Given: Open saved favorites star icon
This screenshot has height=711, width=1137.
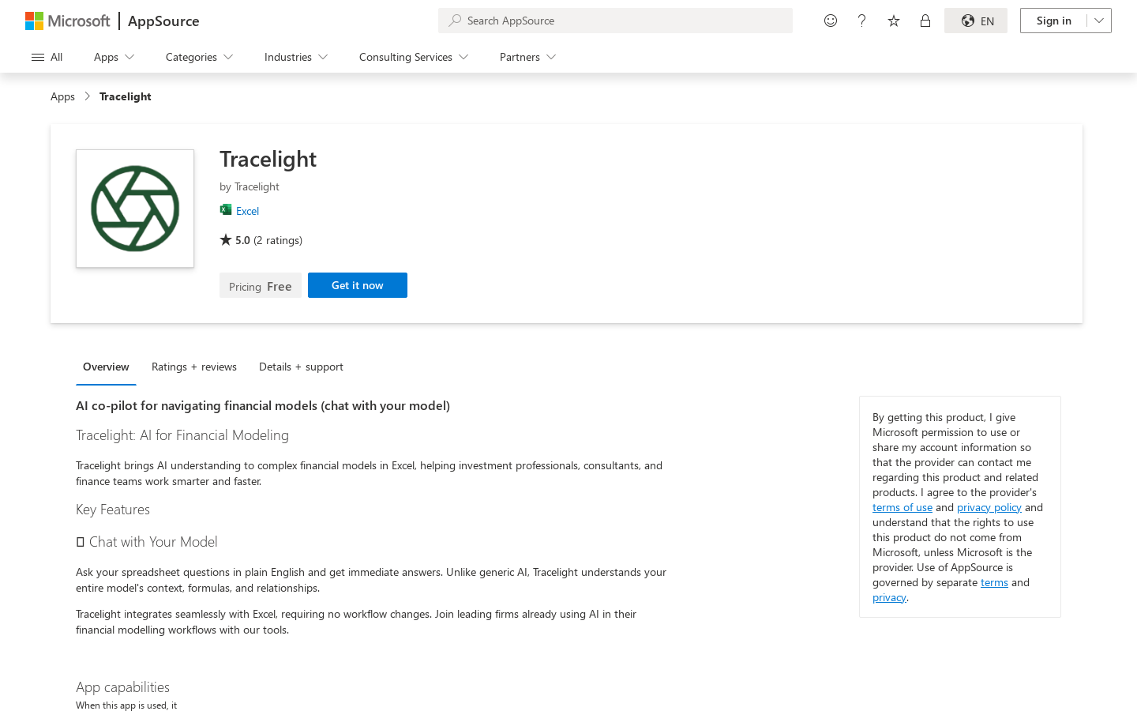Looking at the screenshot, I should [x=894, y=21].
